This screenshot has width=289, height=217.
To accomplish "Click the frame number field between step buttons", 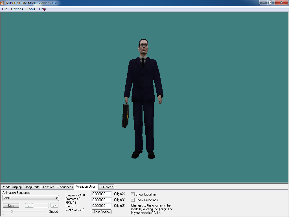I will 42,206.
